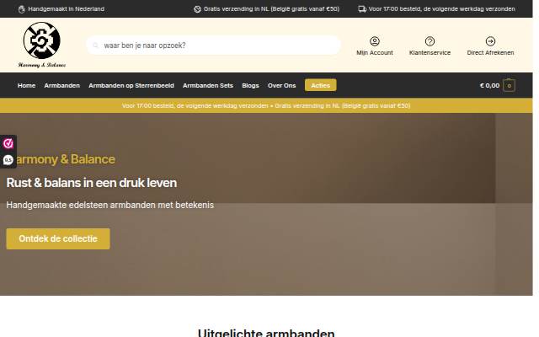Click the Harmony & Balance logo
The height and width of the screenshot is (337, 539).
pyautogui.click(x=41, y=45)
